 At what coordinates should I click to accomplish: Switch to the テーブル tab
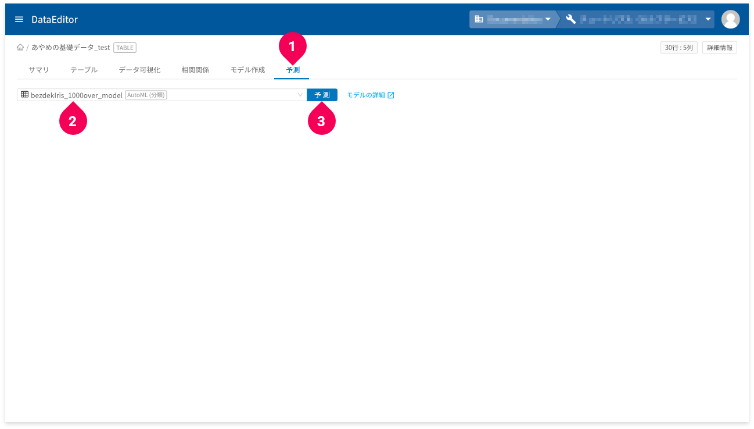point(84,70)
